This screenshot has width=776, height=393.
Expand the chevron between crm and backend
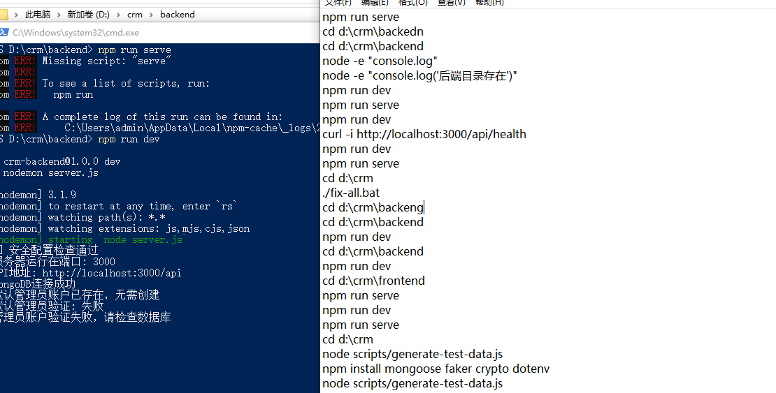(x=152, y=15)
